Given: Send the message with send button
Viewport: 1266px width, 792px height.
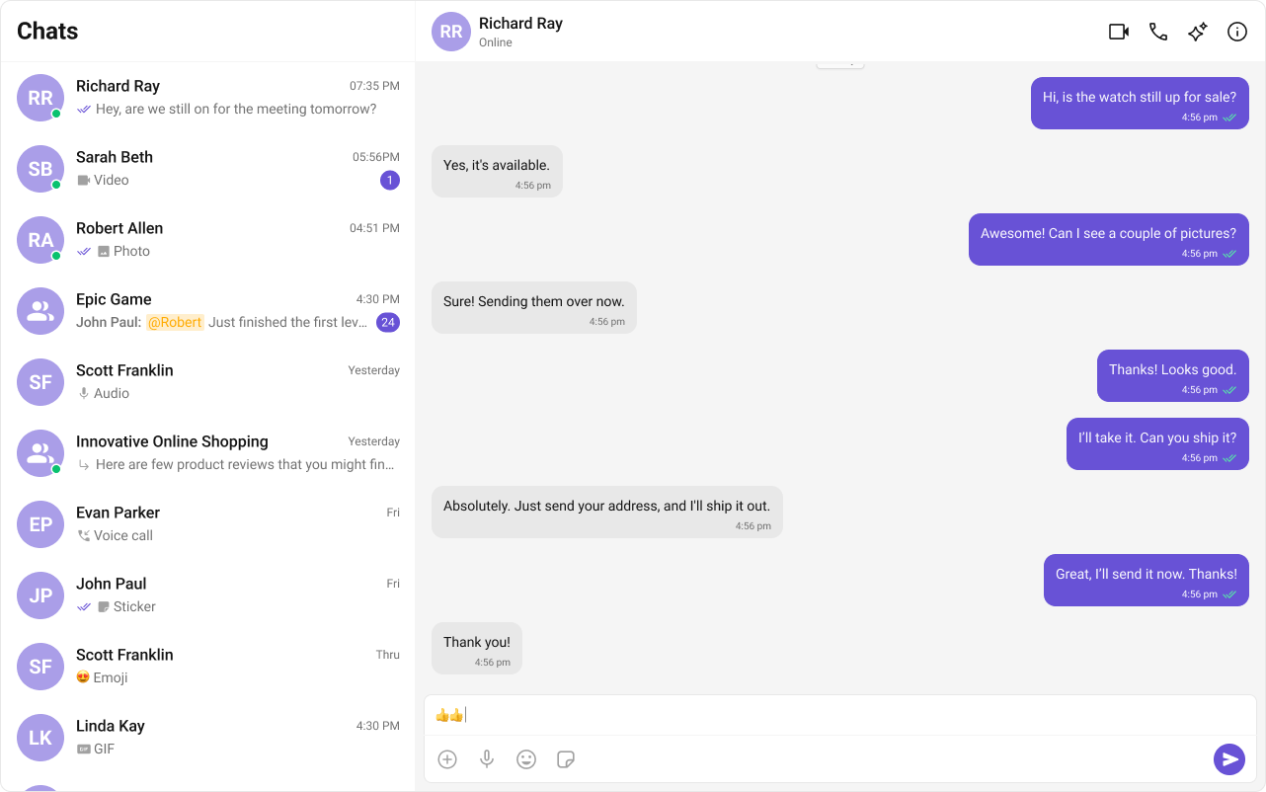Looking at the screenshot, I should point(1229,759).
